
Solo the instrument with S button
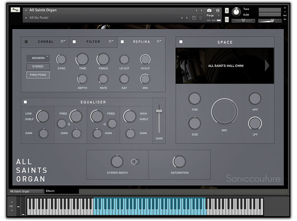pos(227,11)
